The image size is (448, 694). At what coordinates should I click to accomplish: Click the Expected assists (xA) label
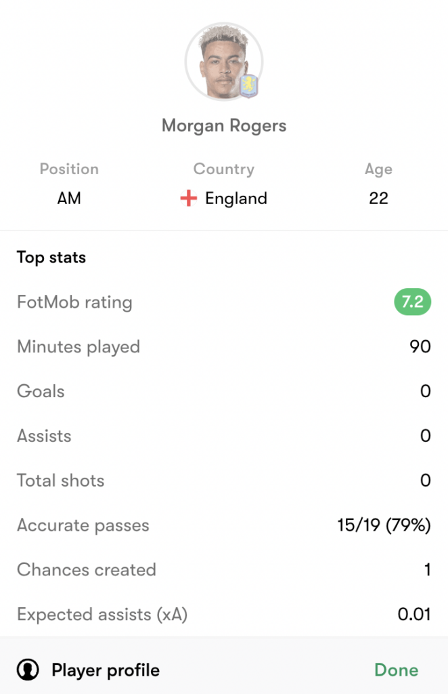102,614
